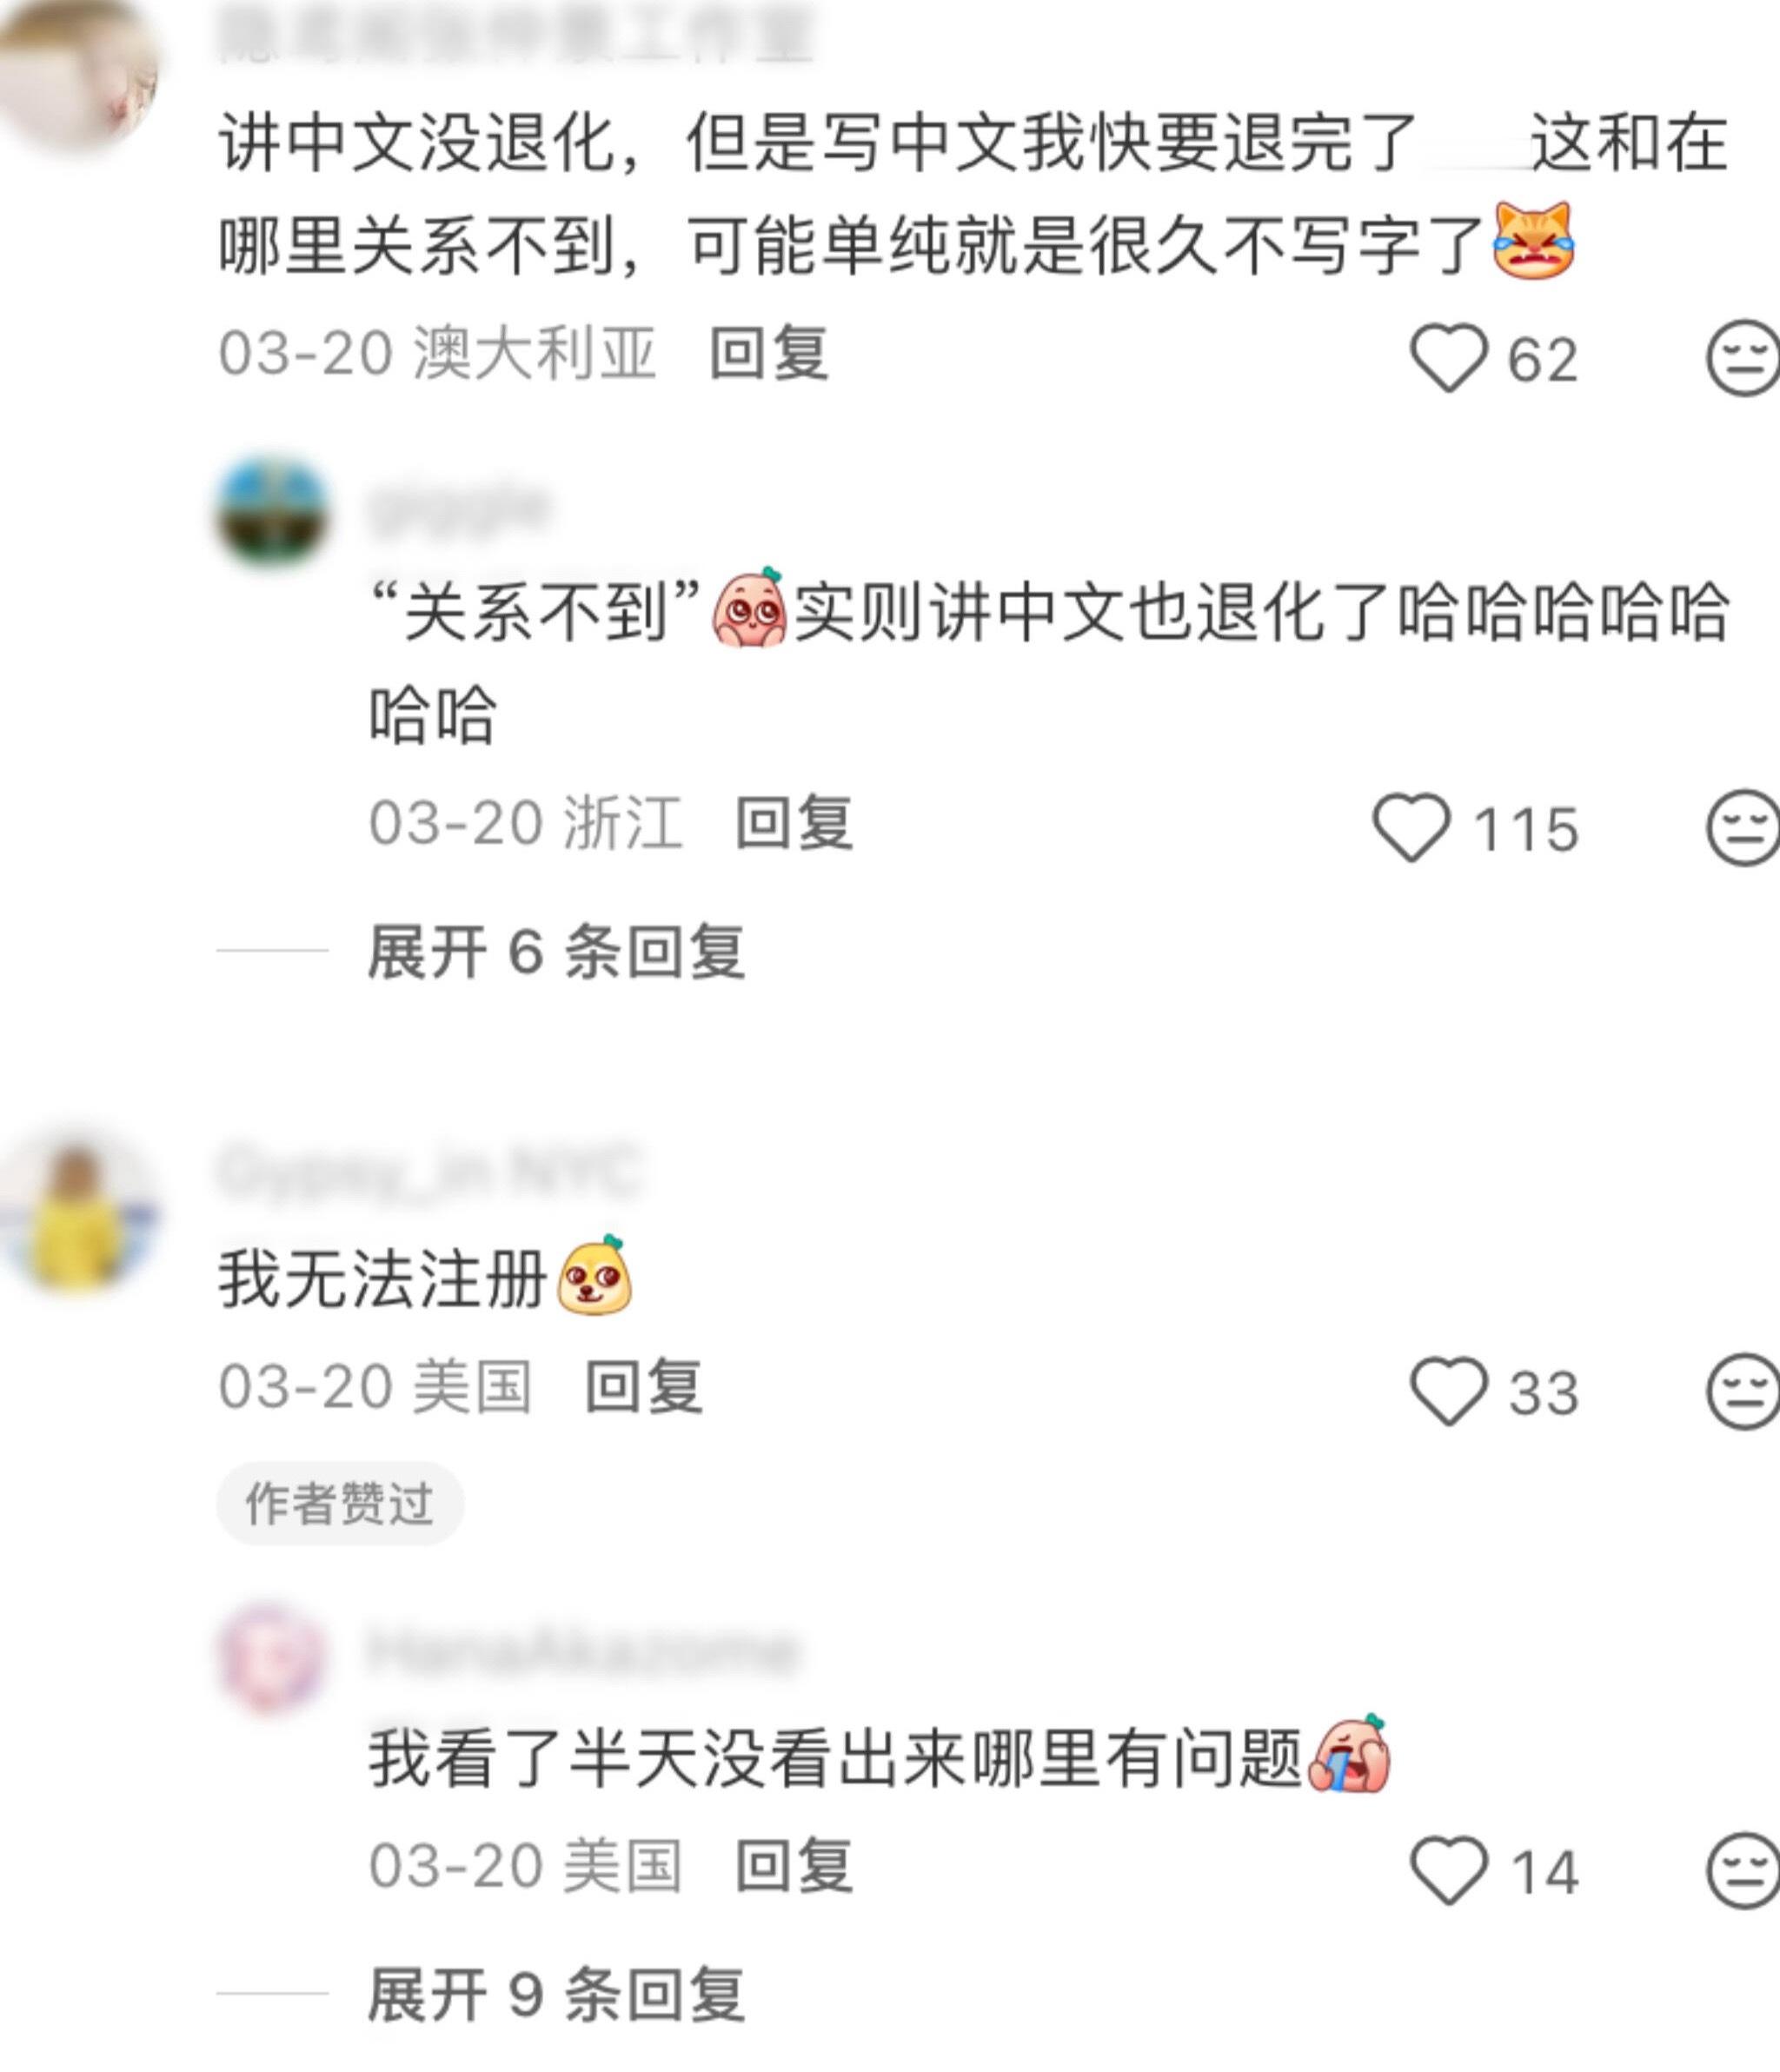Expand 展开 6 条回复
The height and width of the screenshot is (2072, 1780).
(x=556, y=951)
